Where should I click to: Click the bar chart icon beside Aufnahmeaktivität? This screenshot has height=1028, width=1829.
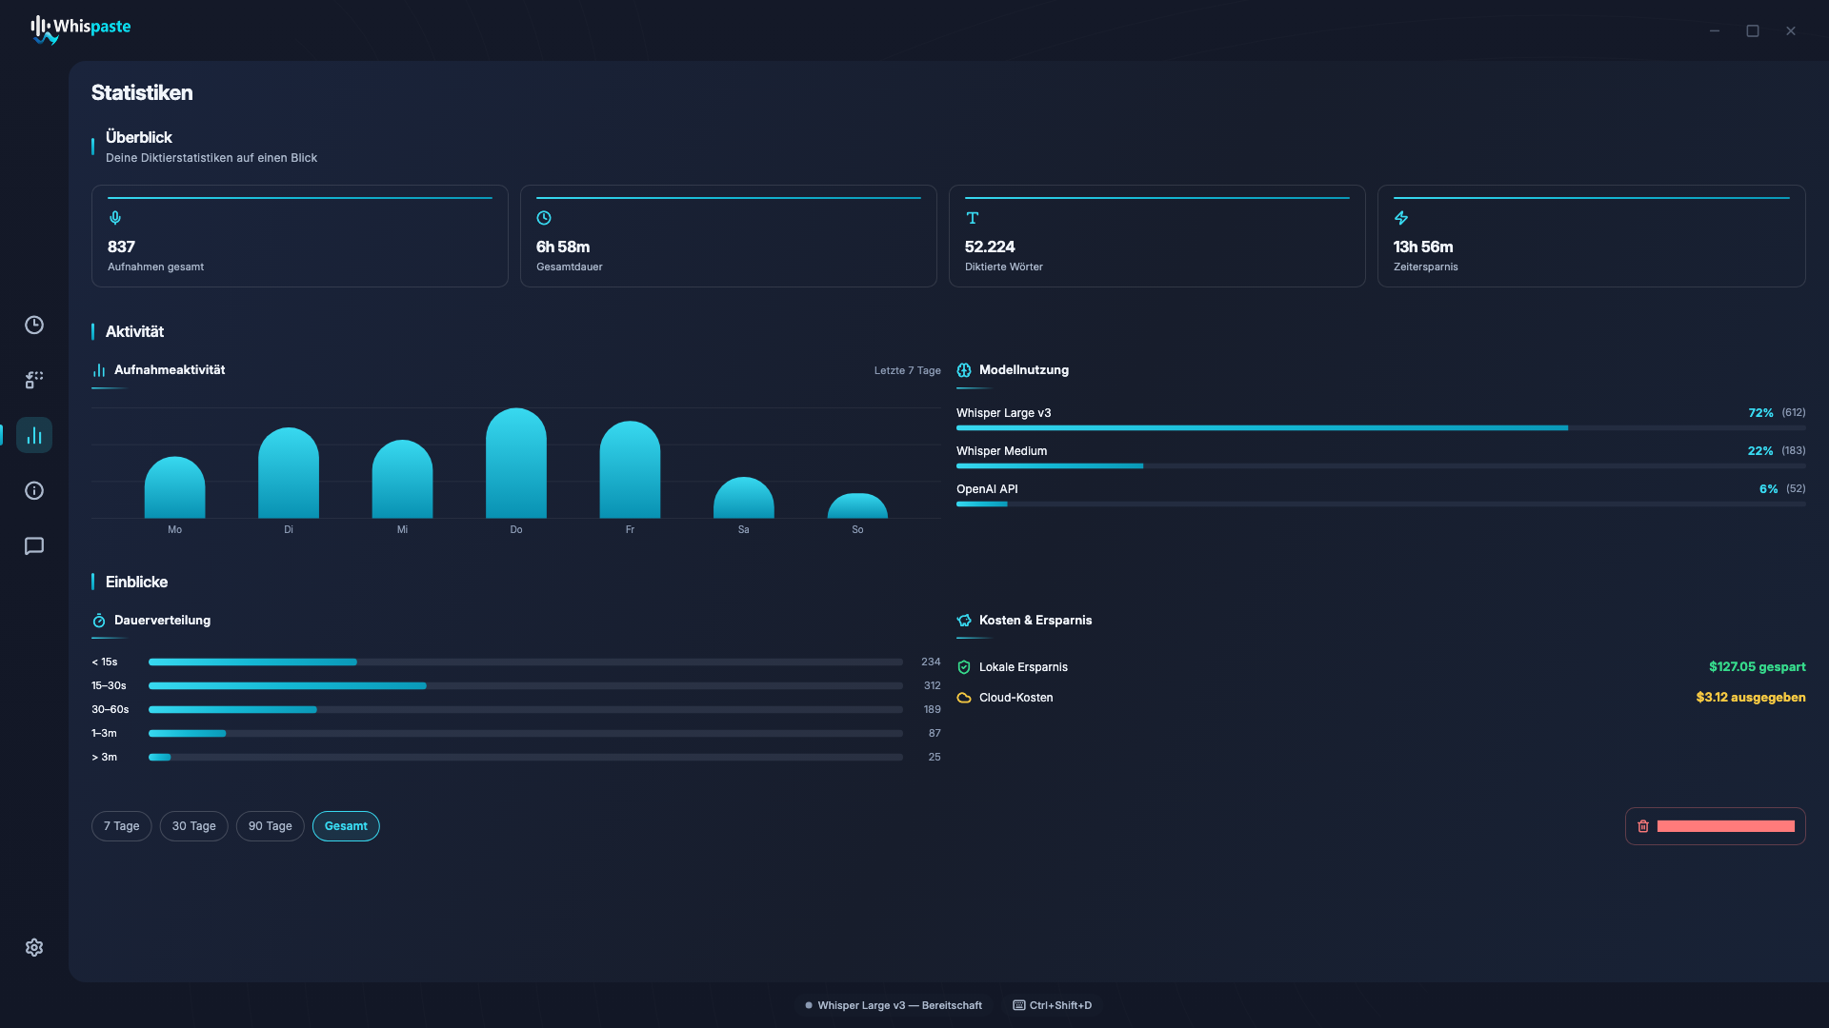(99, 370)
